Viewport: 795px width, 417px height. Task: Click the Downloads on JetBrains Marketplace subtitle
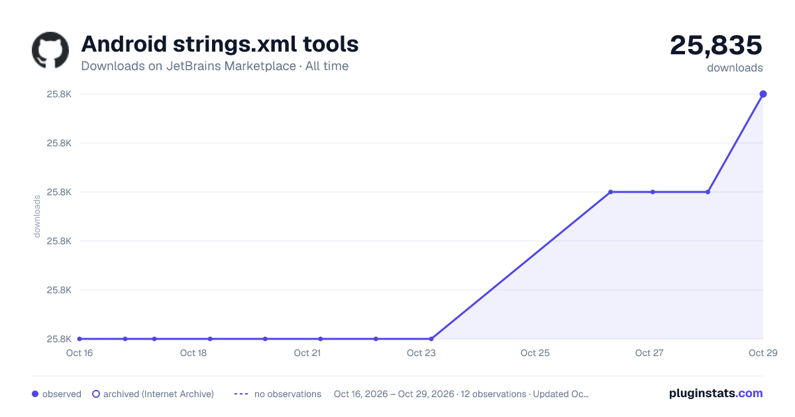click(x=215, y=66)
